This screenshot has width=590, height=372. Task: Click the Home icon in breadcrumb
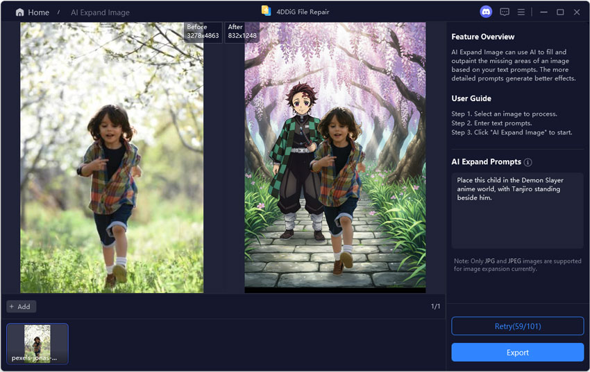point(19,12)
